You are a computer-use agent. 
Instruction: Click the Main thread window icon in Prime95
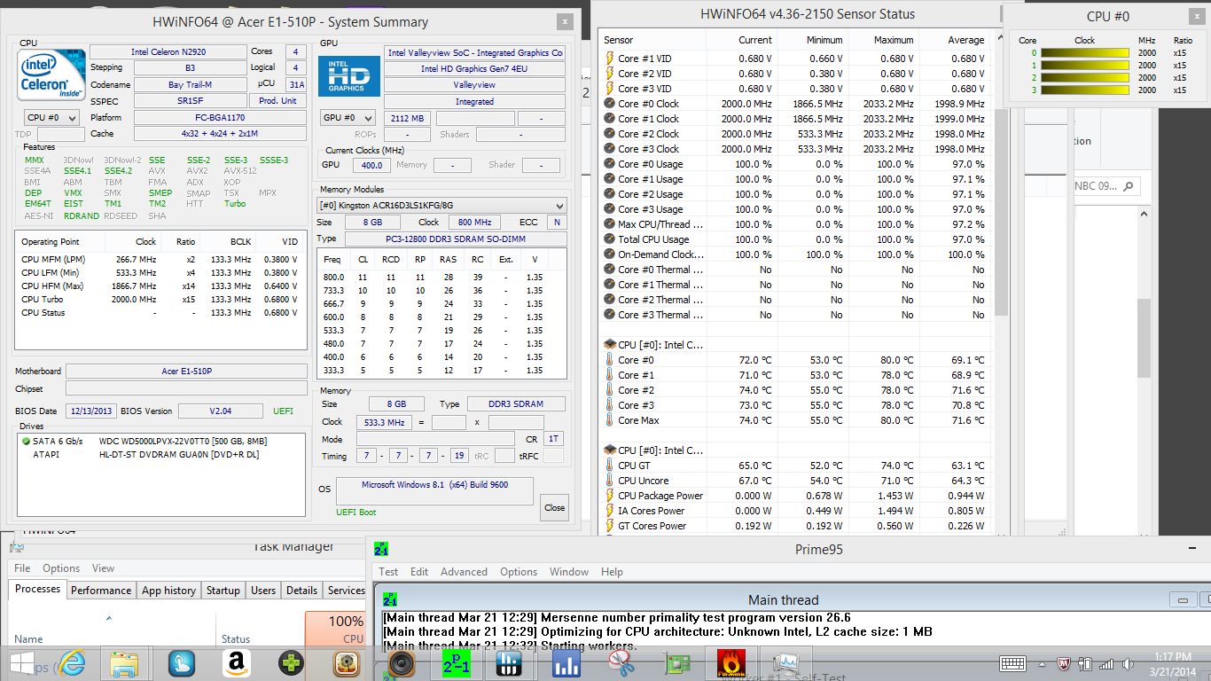[390, 599]
